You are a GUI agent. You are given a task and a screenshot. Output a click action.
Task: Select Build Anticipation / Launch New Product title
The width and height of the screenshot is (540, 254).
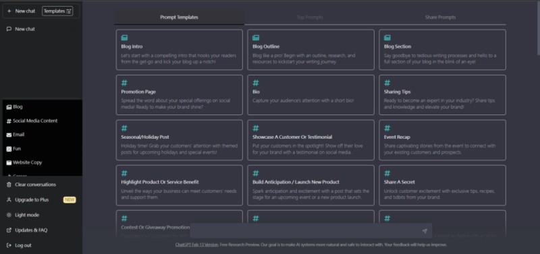click(x=296, y=182)
